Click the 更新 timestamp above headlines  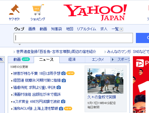(19, 67)
